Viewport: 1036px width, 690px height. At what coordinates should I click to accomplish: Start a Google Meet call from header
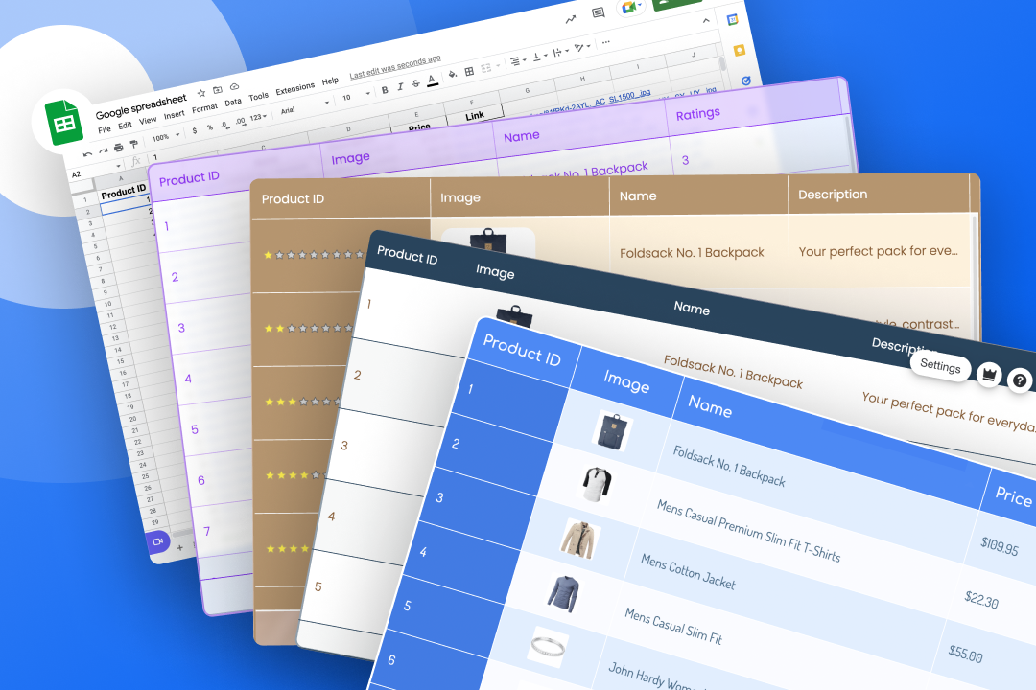630,7
